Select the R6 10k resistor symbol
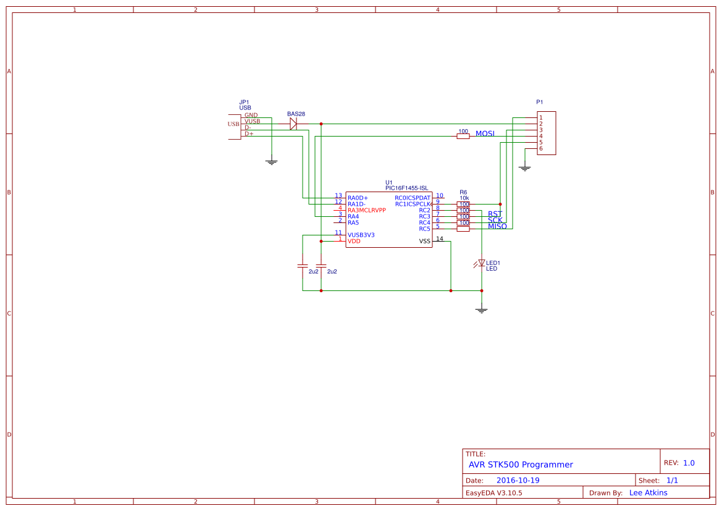 pos(463,204)
